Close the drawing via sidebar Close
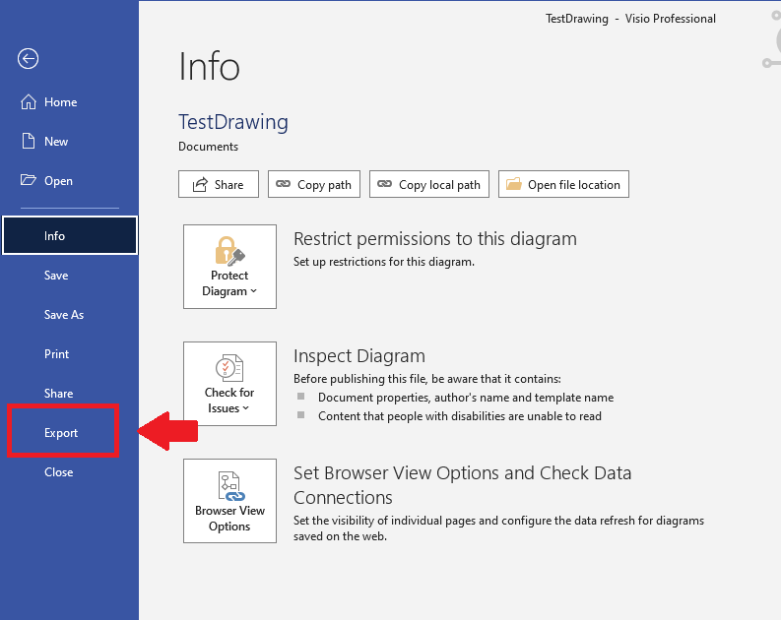Viewport: 781px width, 620px height. point(69,471)
